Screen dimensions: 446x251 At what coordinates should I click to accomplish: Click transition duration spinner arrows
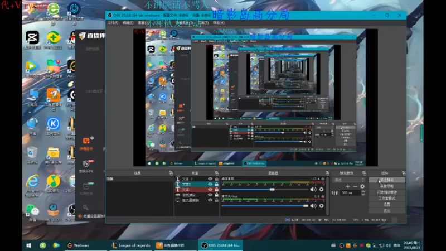pos(363,192)
